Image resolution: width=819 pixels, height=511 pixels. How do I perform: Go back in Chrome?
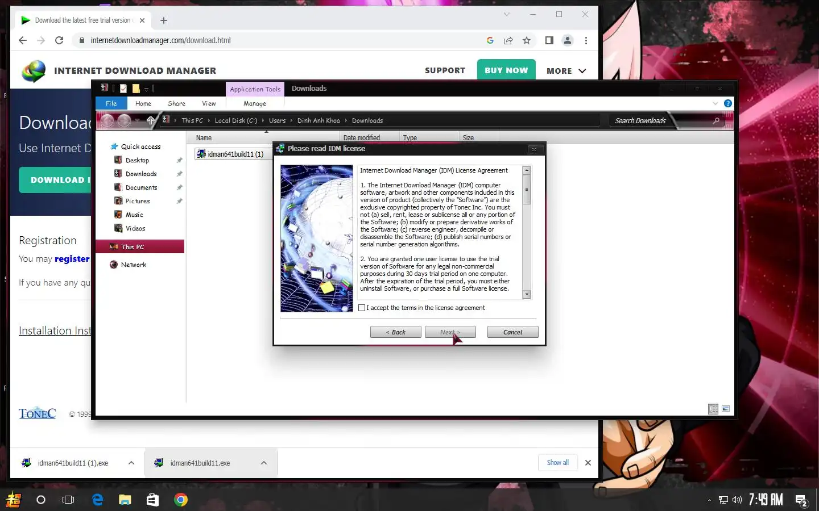tap(23, 40)
